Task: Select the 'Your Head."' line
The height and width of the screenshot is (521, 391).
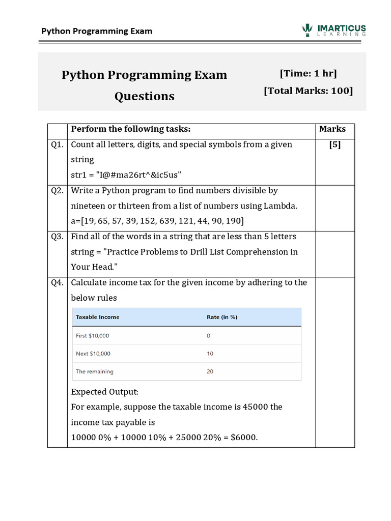Action: [x=94, y=267]
